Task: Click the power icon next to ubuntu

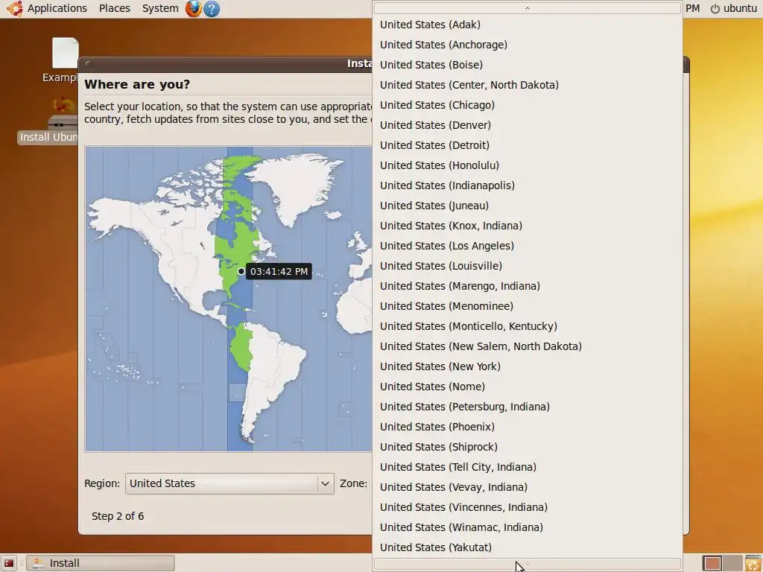Action: [x=715, y=9]
